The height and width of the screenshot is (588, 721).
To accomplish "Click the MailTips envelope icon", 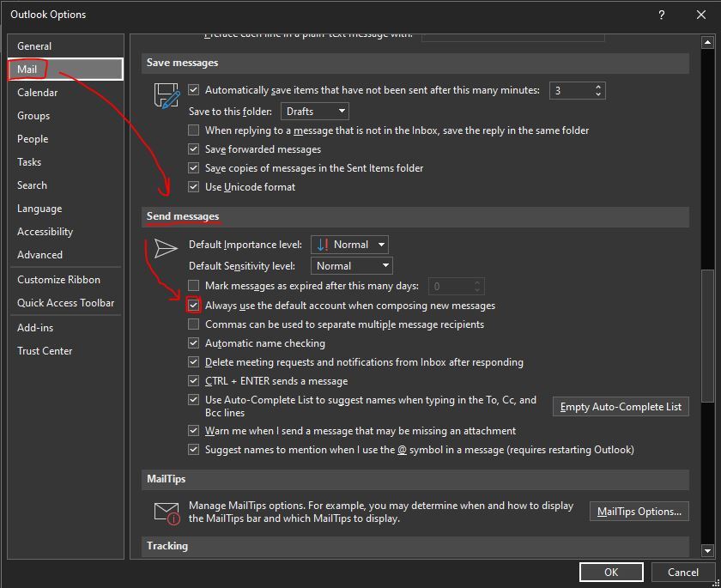I will click(x=167, y=513).
